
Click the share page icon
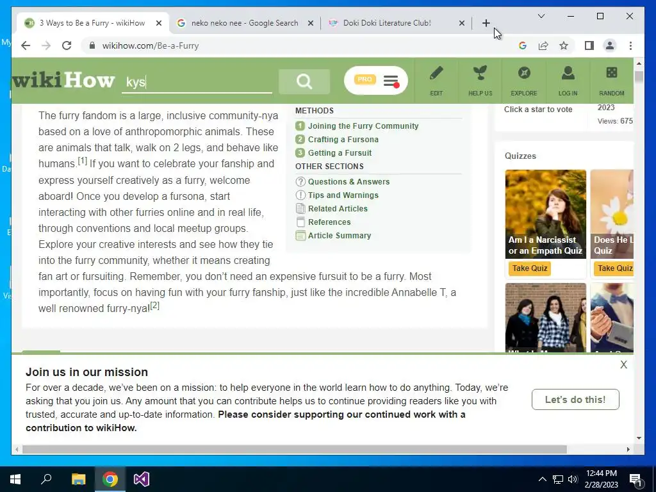(543, 45)
